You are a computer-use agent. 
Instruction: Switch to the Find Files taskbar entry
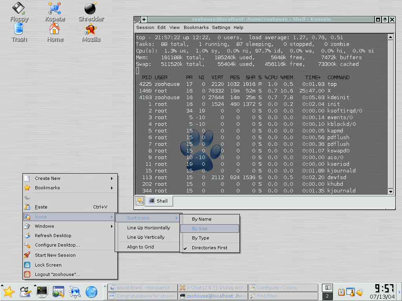(283, 296)
